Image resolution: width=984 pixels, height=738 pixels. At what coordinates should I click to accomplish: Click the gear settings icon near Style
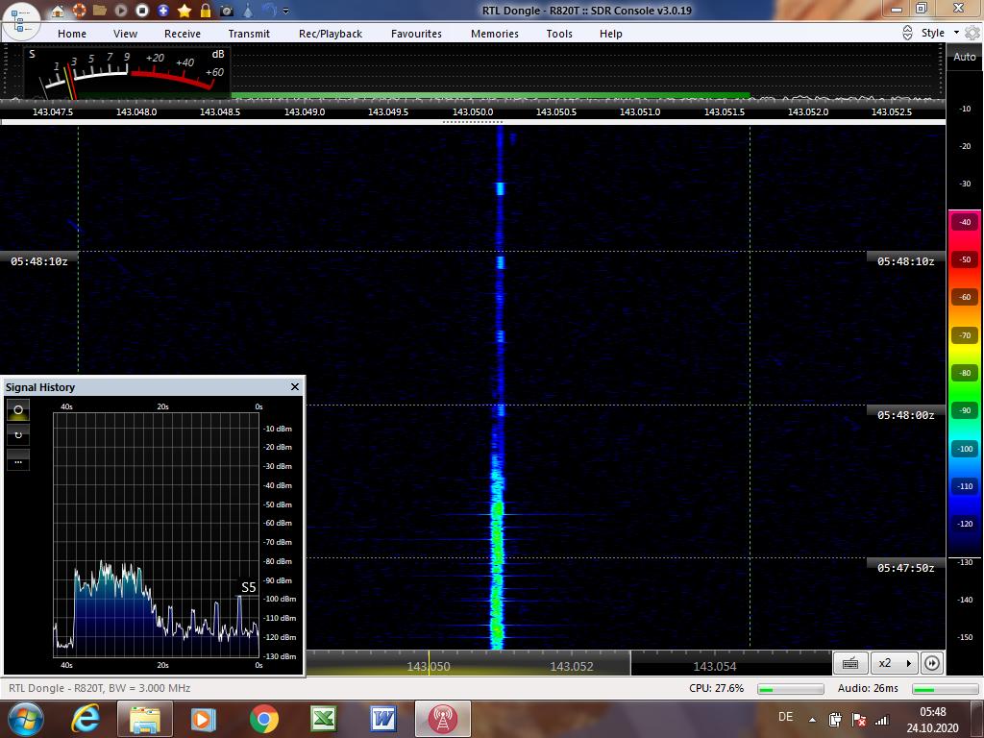pos(972,33)
